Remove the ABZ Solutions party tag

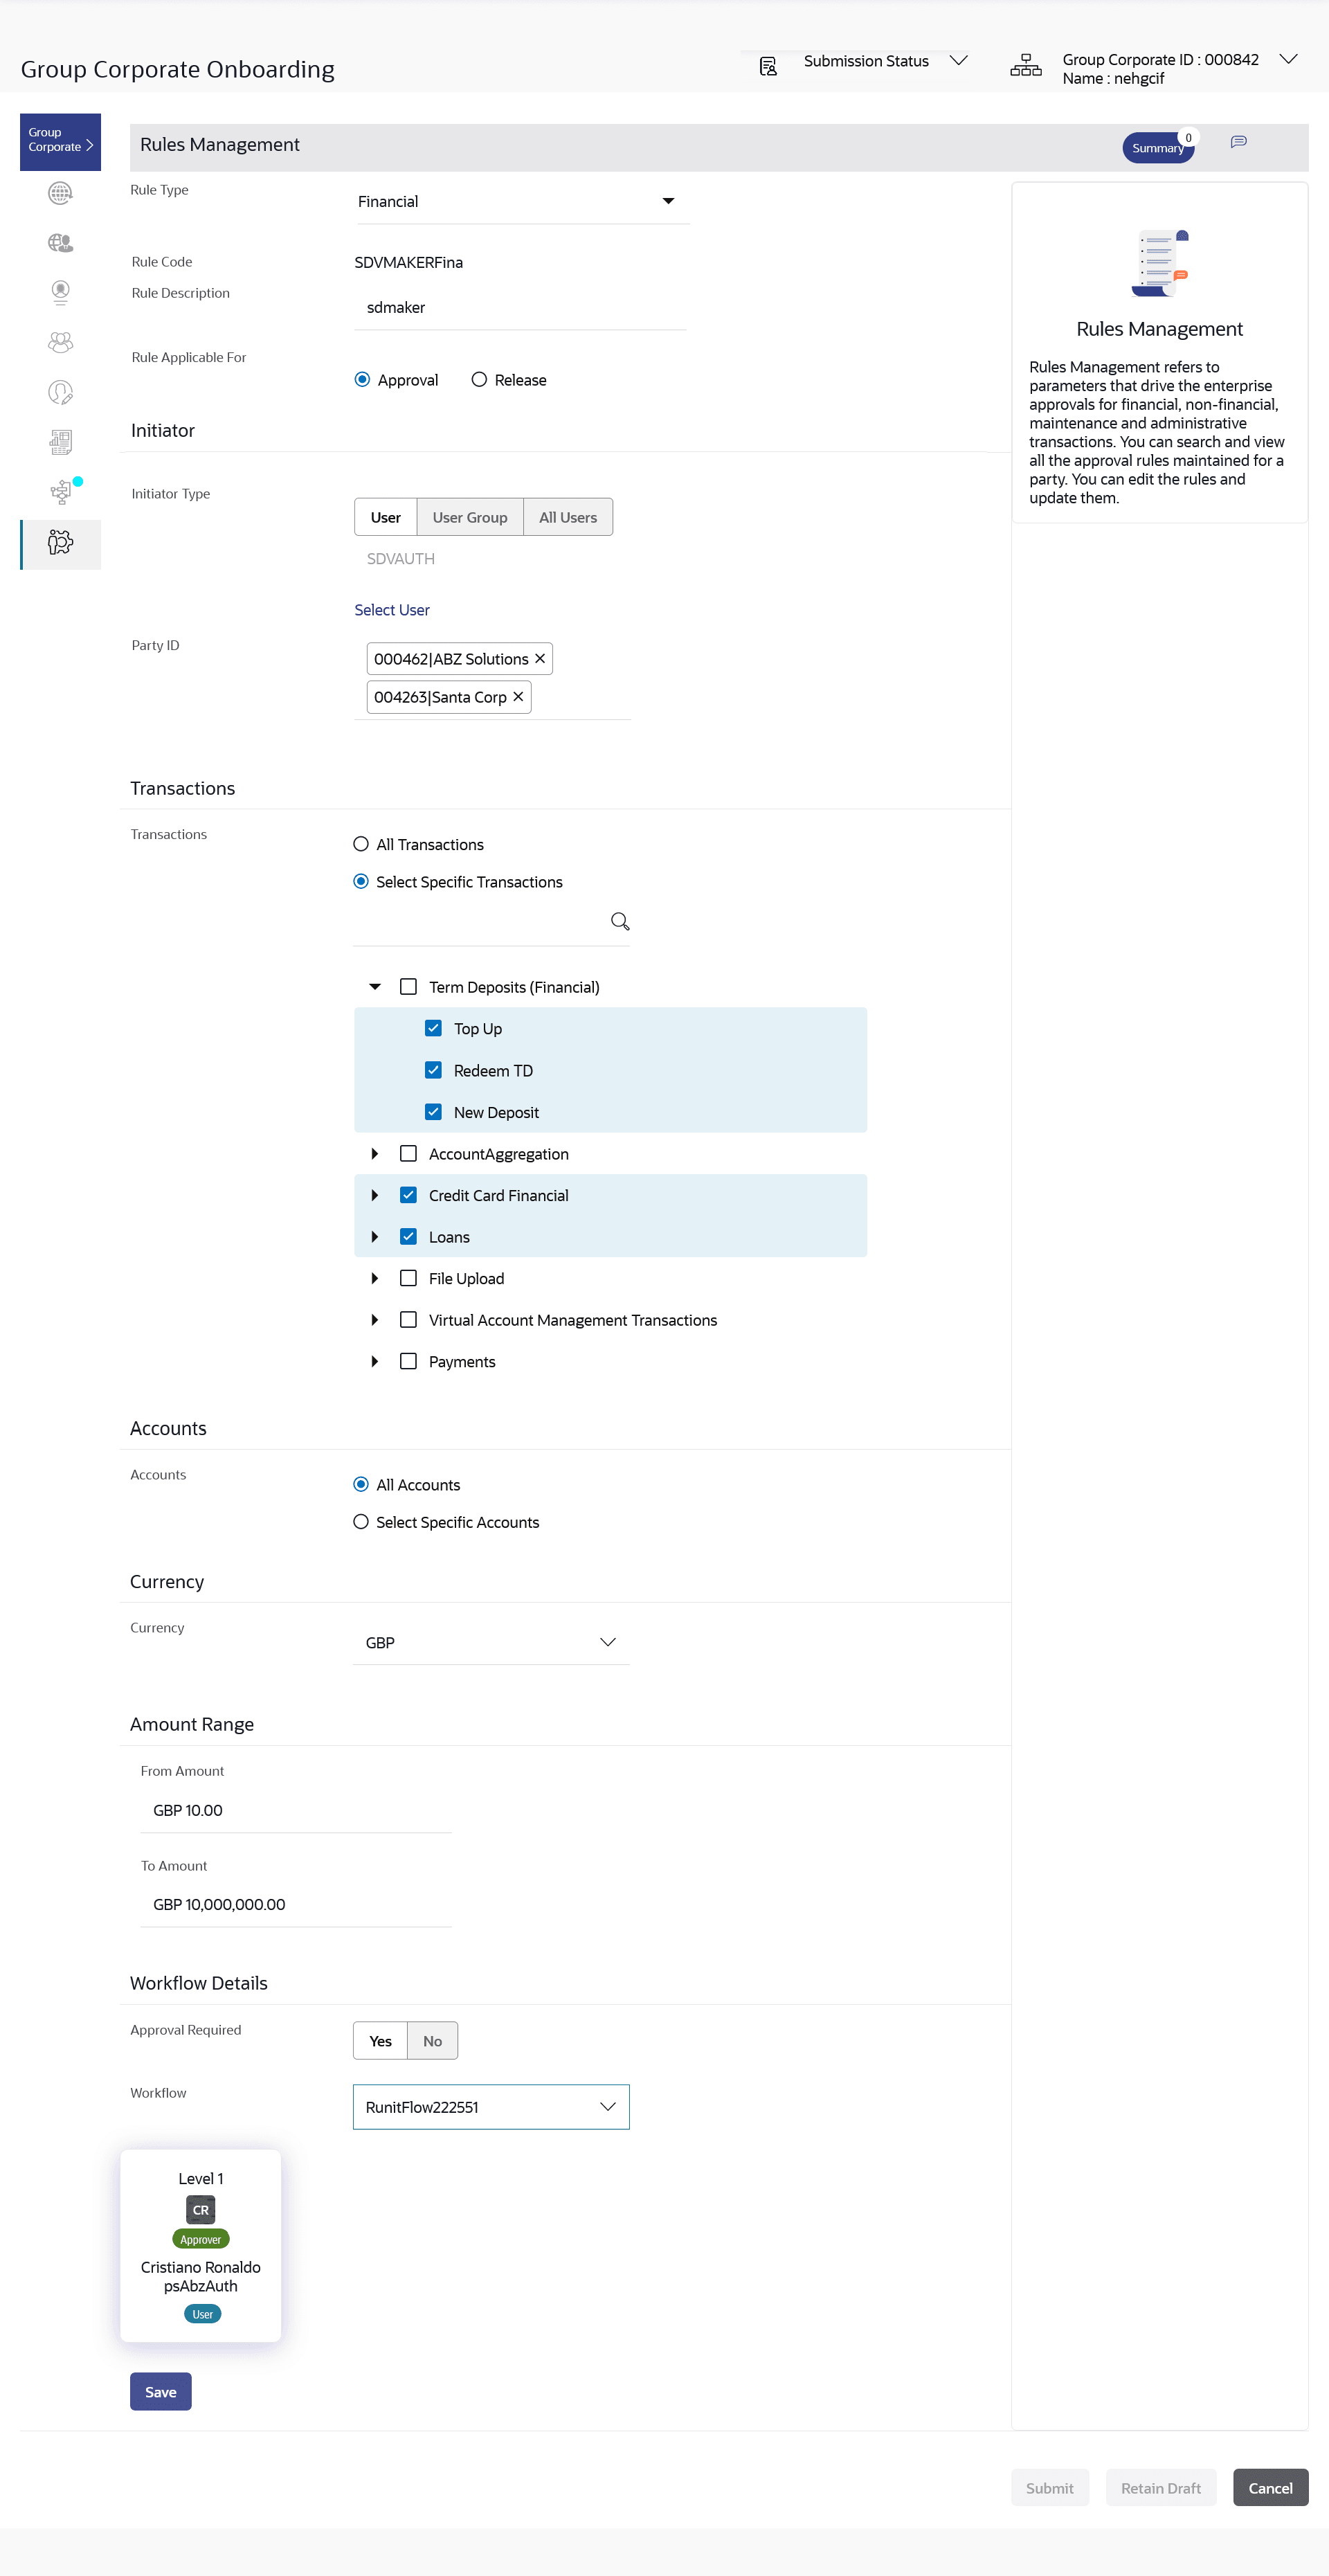pyautogui.click(x=540, y=658)
